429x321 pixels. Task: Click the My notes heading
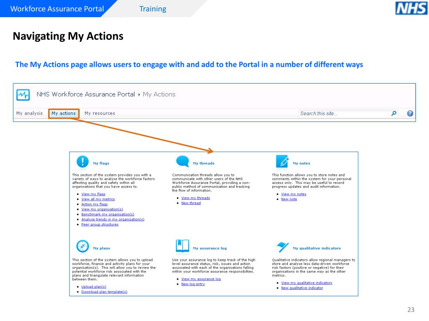click(x=302, y=163)
